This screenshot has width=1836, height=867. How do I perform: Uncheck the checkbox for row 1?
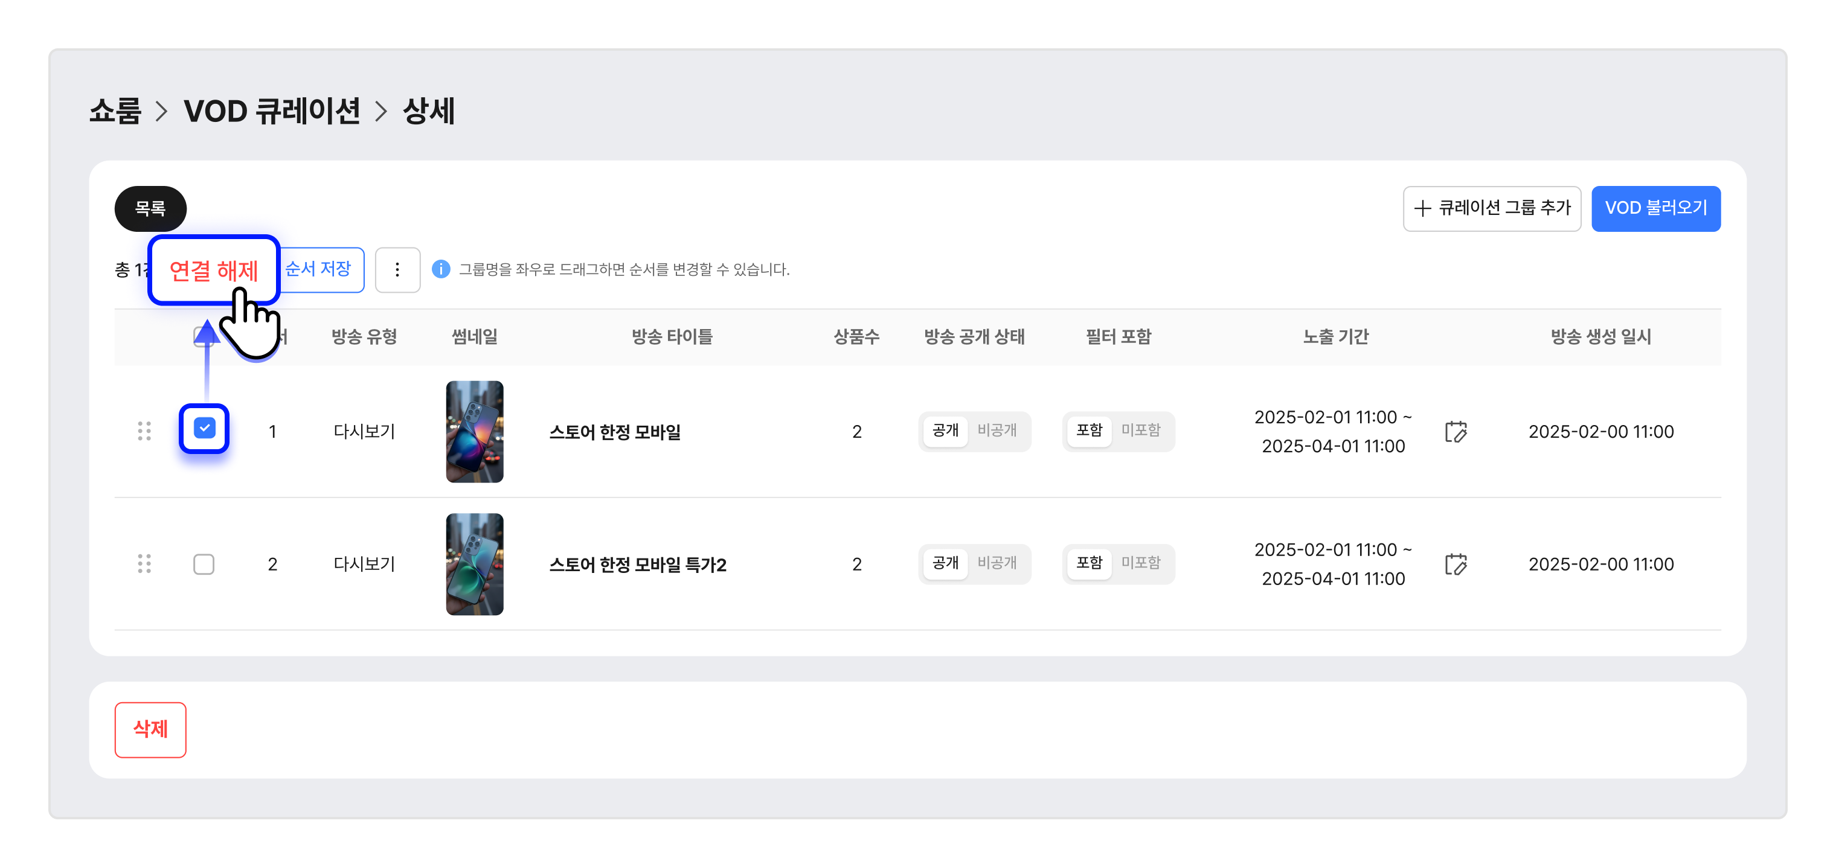click(x=205, y=428)
